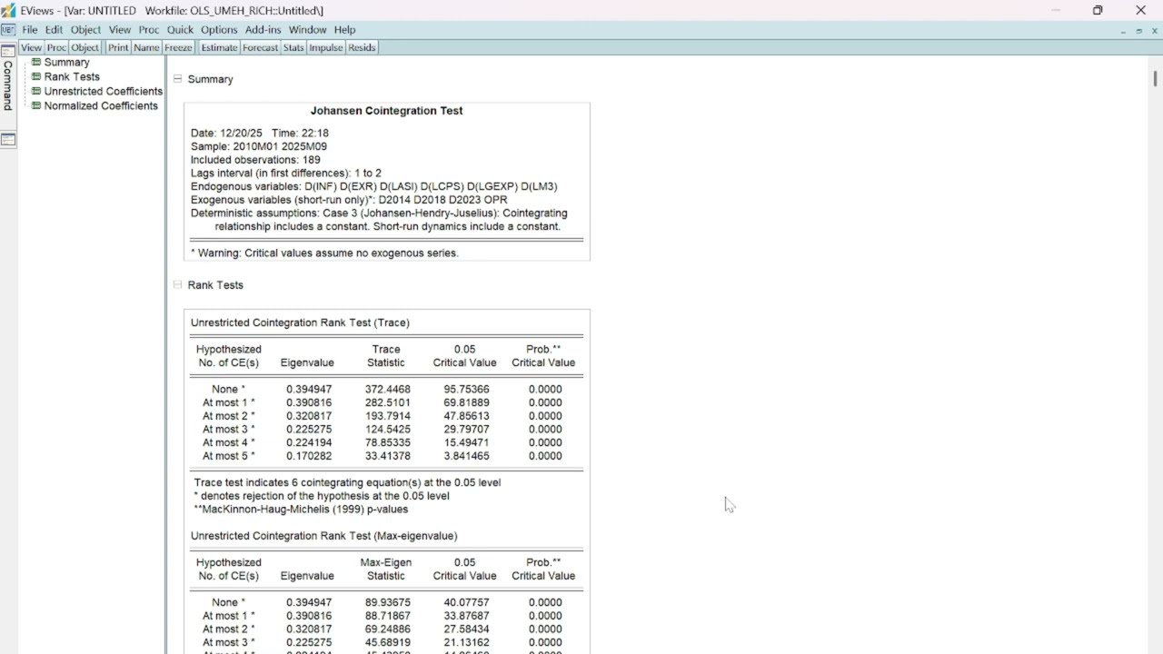Image resolution: width=1163 pixels, height=654 pixels.
Task: Click the critical value 40.07757
Action: pos(466,602)
